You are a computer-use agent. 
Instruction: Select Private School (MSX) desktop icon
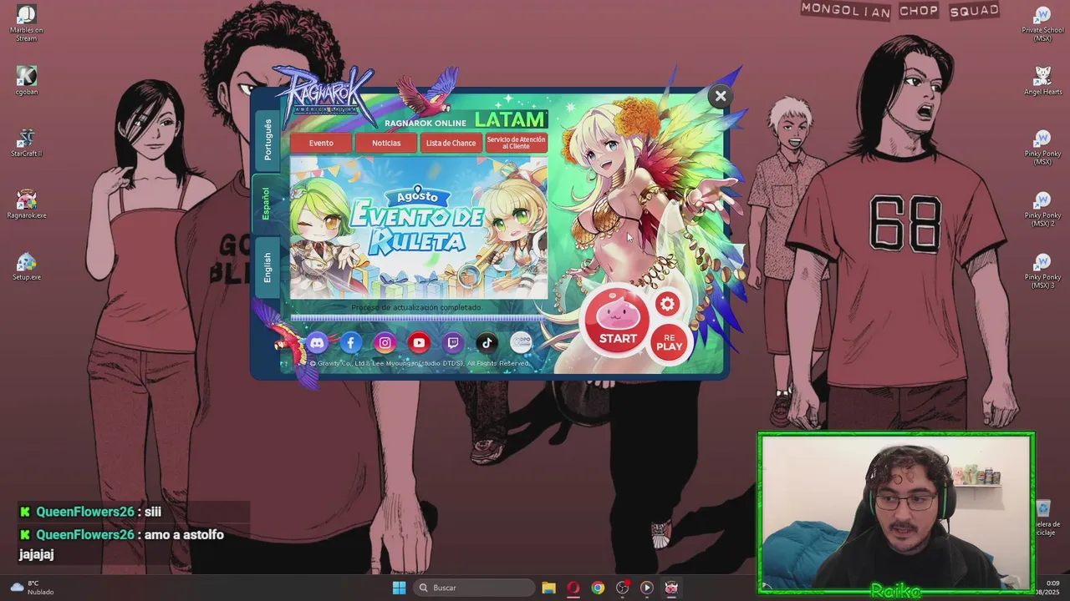click(1042, 23)
